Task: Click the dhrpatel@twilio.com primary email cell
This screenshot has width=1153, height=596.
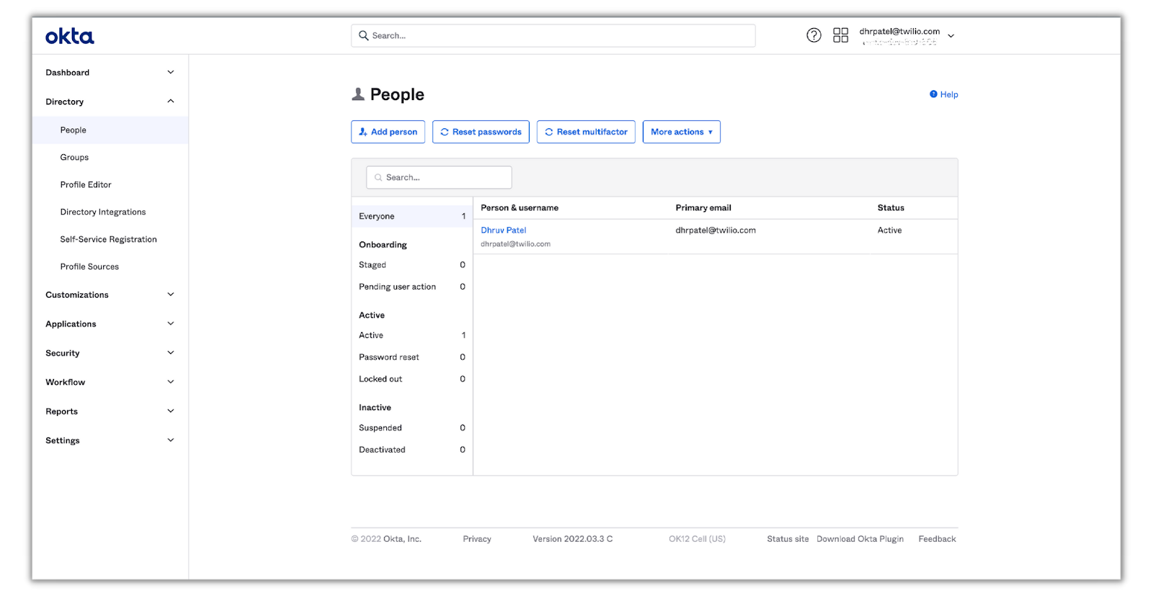Action: 716,231
